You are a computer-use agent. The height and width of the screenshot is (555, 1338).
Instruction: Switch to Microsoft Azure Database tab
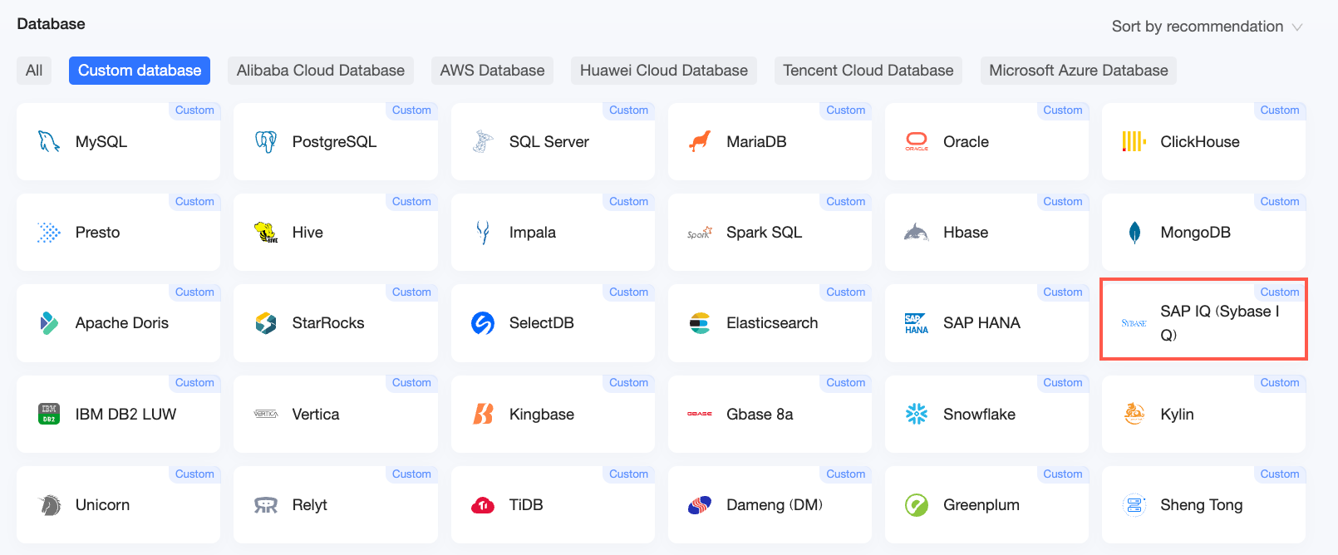[x=1079, y=71]
